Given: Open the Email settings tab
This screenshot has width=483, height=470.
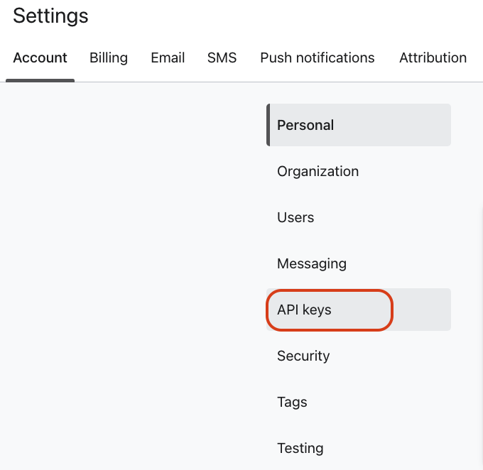Looking at the screenshot, I should tap(168, 58).
